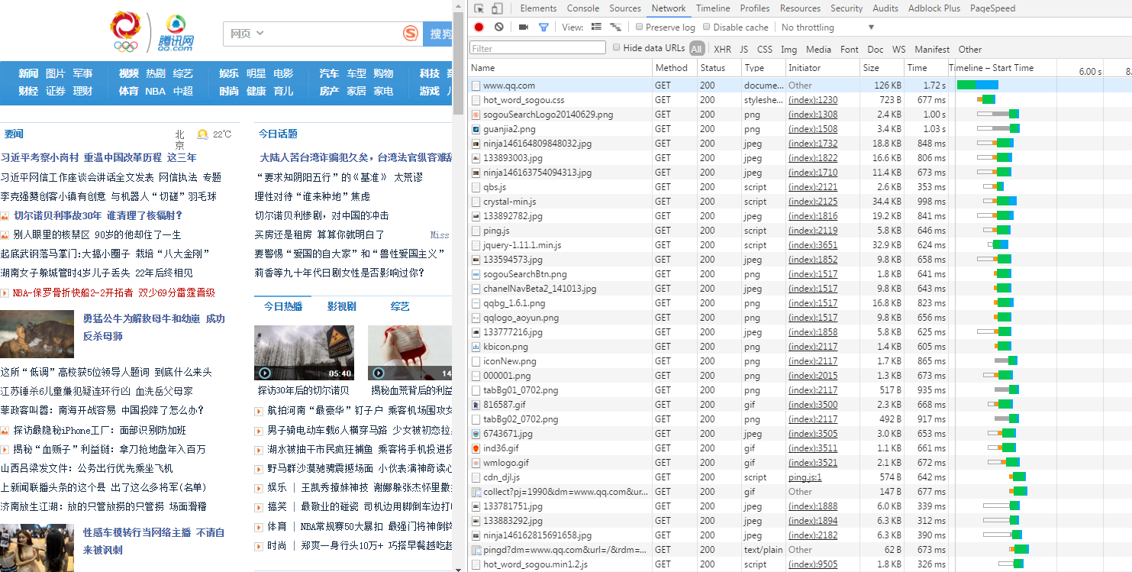Click the 搜狗 search button

click(x=439, y=34)
